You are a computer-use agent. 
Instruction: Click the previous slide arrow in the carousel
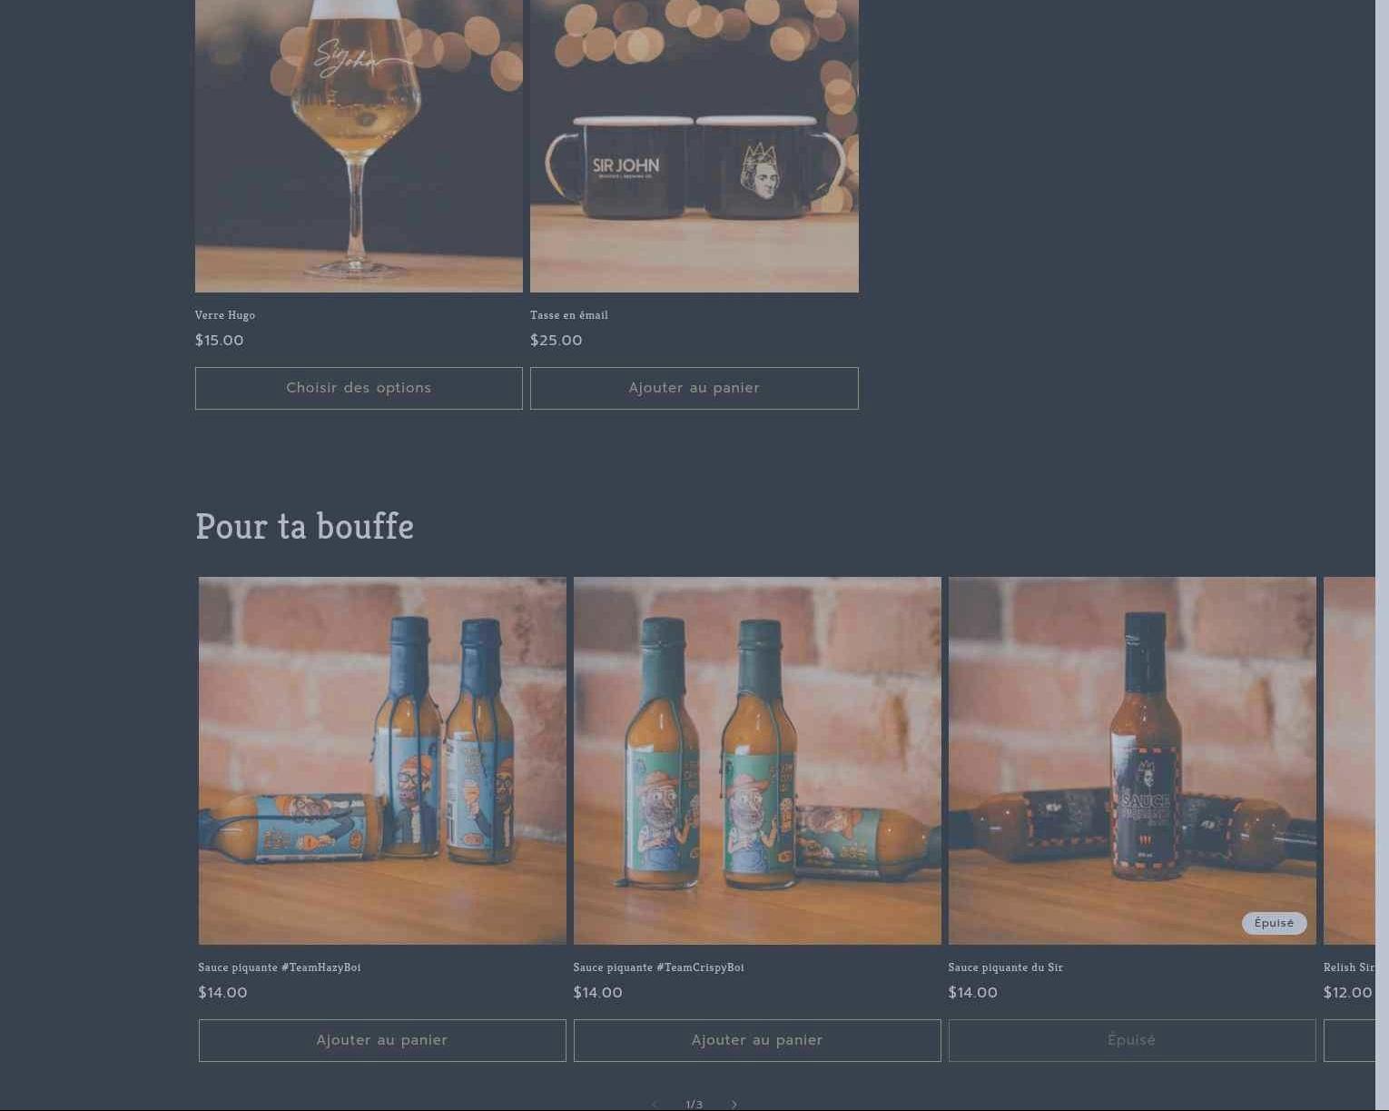coord(655,1104)
